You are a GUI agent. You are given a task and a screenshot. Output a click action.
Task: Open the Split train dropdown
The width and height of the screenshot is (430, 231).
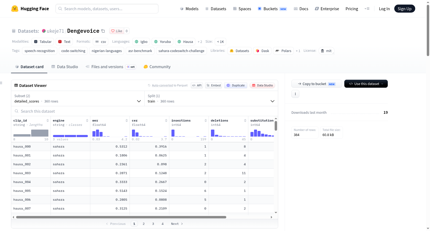point(211,98)
